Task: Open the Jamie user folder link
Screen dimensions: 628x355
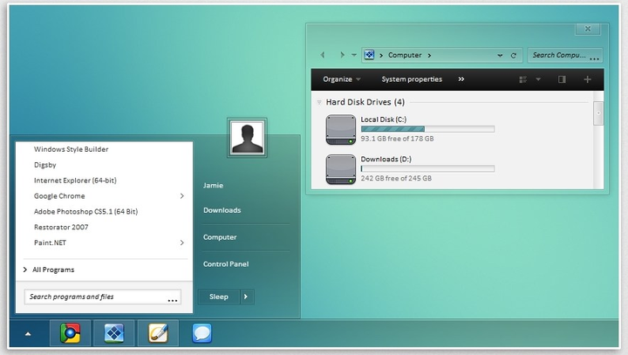Action: (213, 186)
